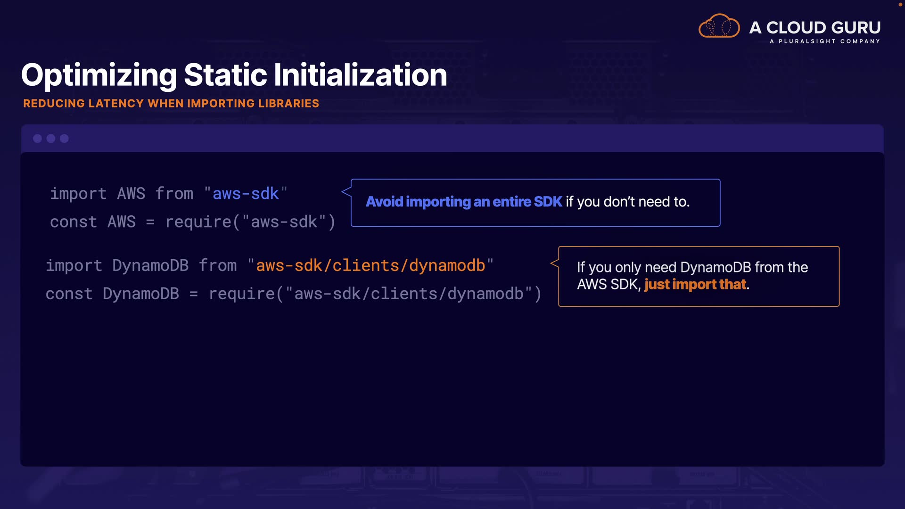Click bold "Avoid importing an entire SDK" text
Image resolution: width=905 pixels, height=509 pixels.
464,202
